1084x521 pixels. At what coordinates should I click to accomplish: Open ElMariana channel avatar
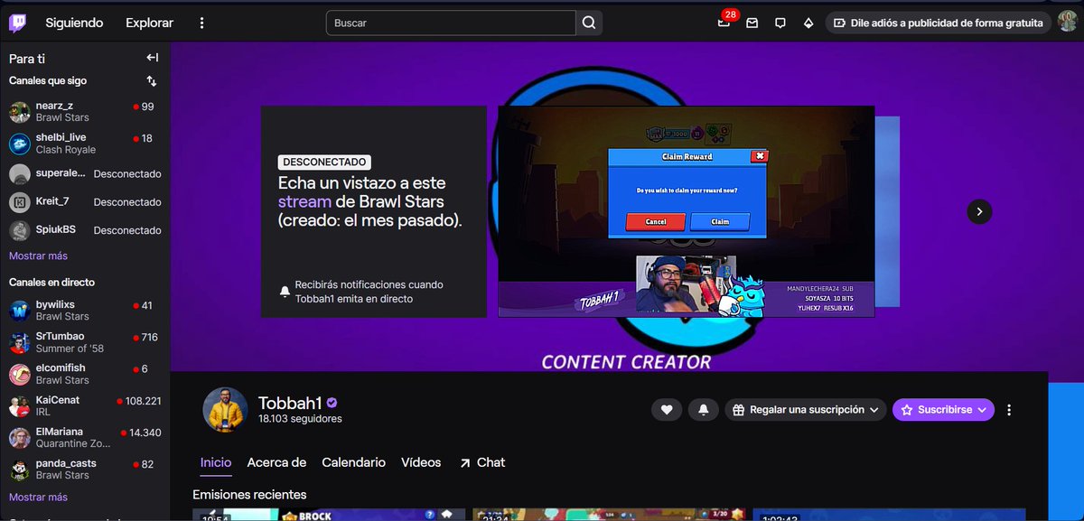(x=20, y=438)
